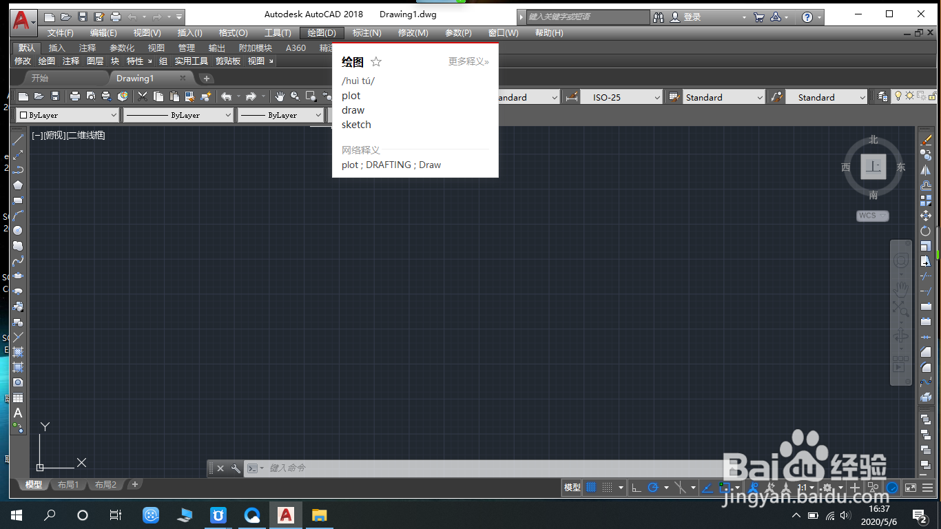
Task: Open the 修改(M) menu
Action: 413,33
